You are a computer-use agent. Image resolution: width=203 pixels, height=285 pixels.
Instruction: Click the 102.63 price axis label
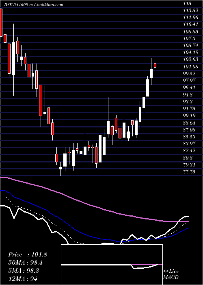coord(190,59)
